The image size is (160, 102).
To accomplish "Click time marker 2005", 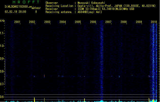I will tap(78, 22).
